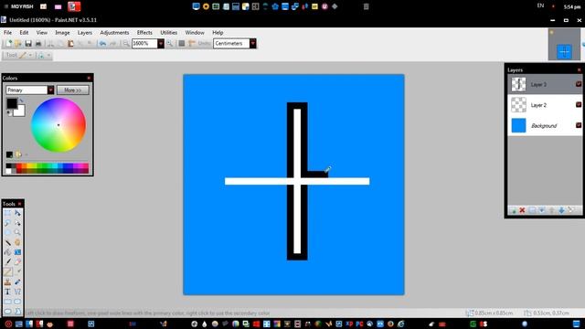Toggle the rulers toolbar icon
The image size is (585, 329).
coord(192,44)
